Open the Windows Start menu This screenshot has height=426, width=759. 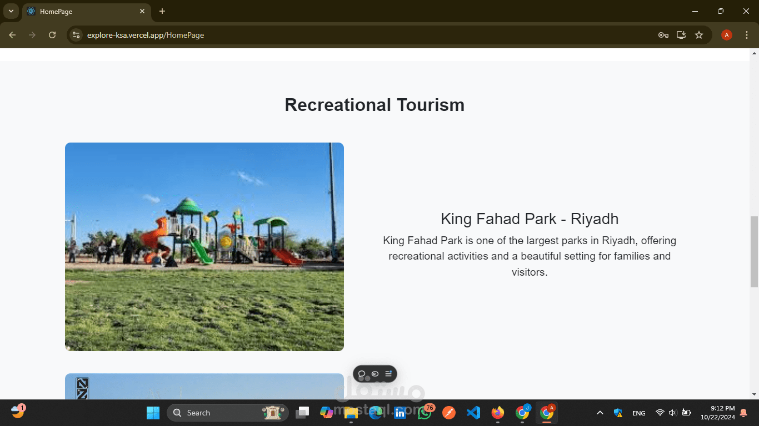(x=153, y=413)
